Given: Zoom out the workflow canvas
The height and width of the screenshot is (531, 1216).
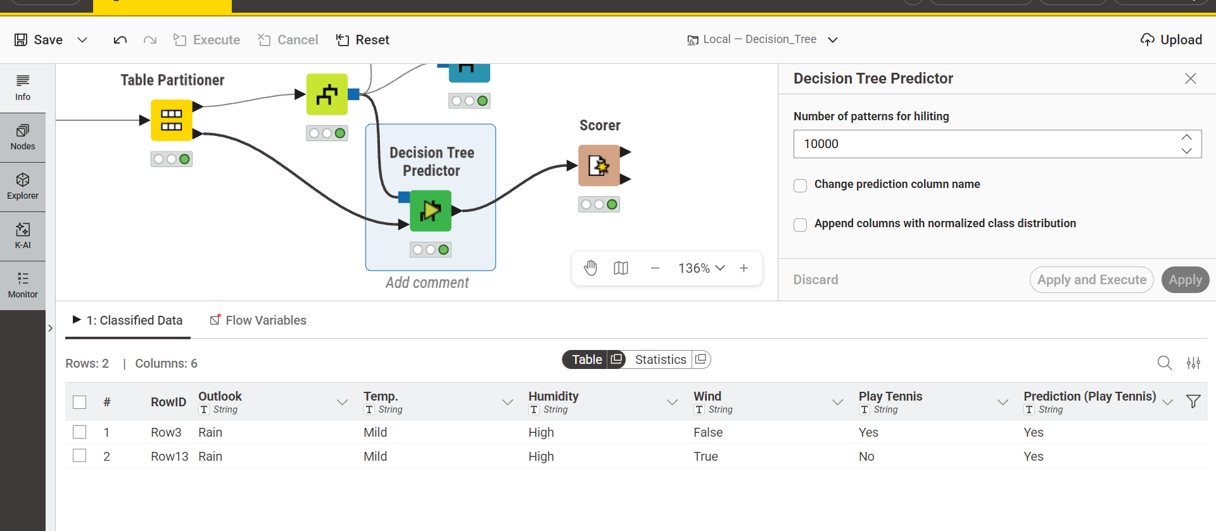Looking at the screenshot, I should 655,268.
